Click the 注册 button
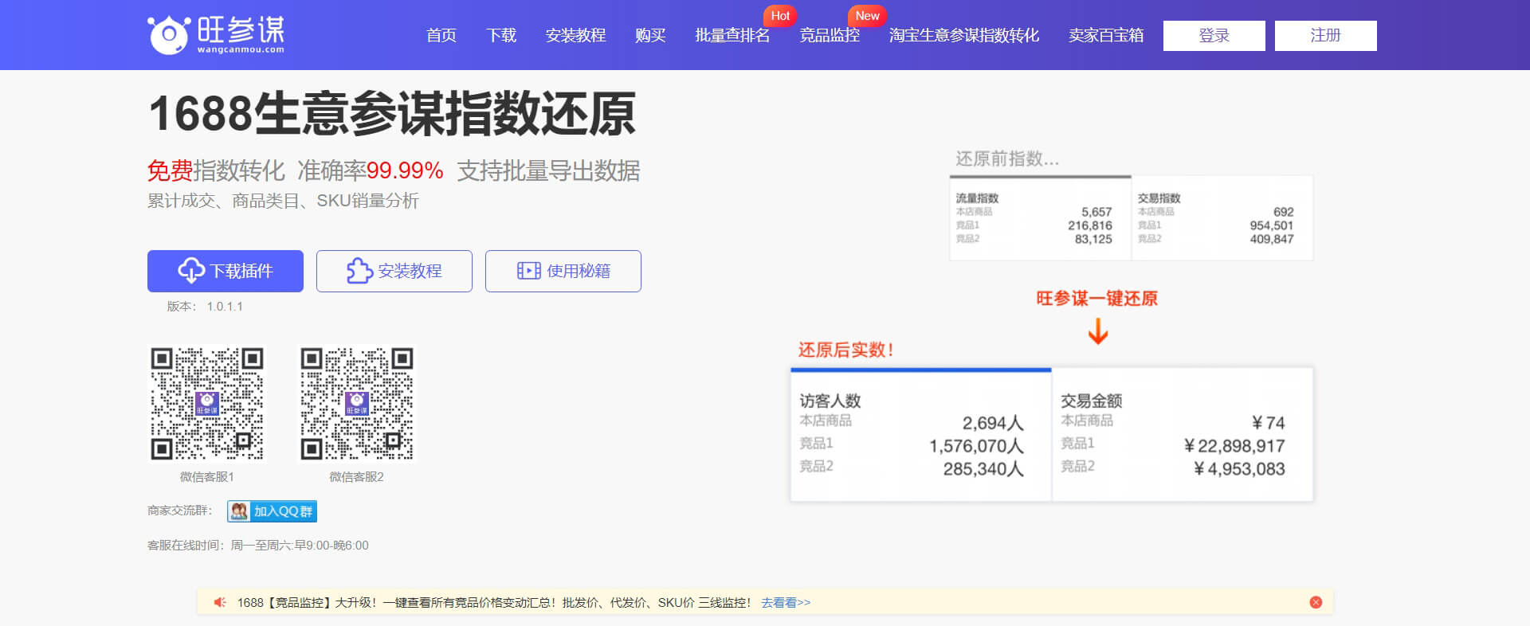The width and height of the screenshot is (1530, 626). click(x=1326, y=36)
